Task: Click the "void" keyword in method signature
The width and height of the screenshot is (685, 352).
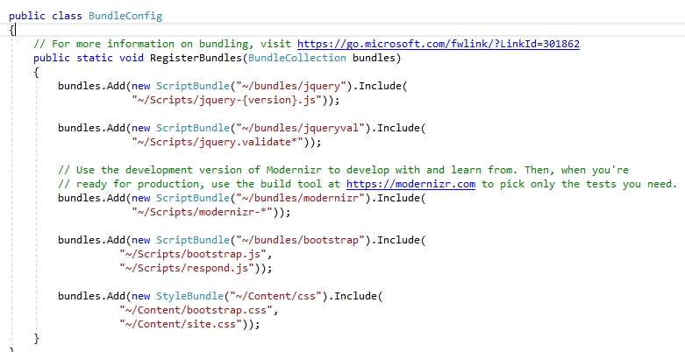Action: (132, 58)
